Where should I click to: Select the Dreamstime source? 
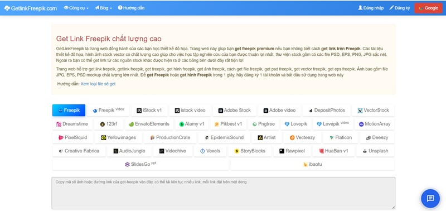click(x=72, y=124)
